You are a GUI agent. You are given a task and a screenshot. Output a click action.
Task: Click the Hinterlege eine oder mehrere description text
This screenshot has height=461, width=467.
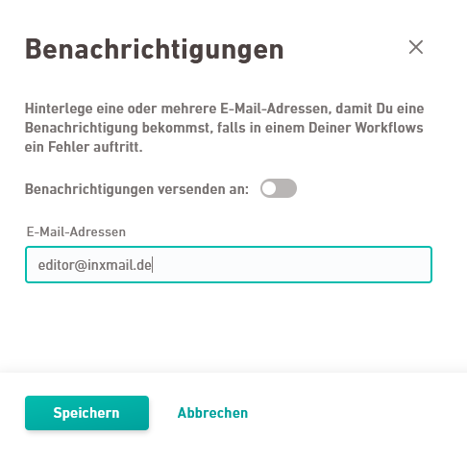[x=224, y=128]
